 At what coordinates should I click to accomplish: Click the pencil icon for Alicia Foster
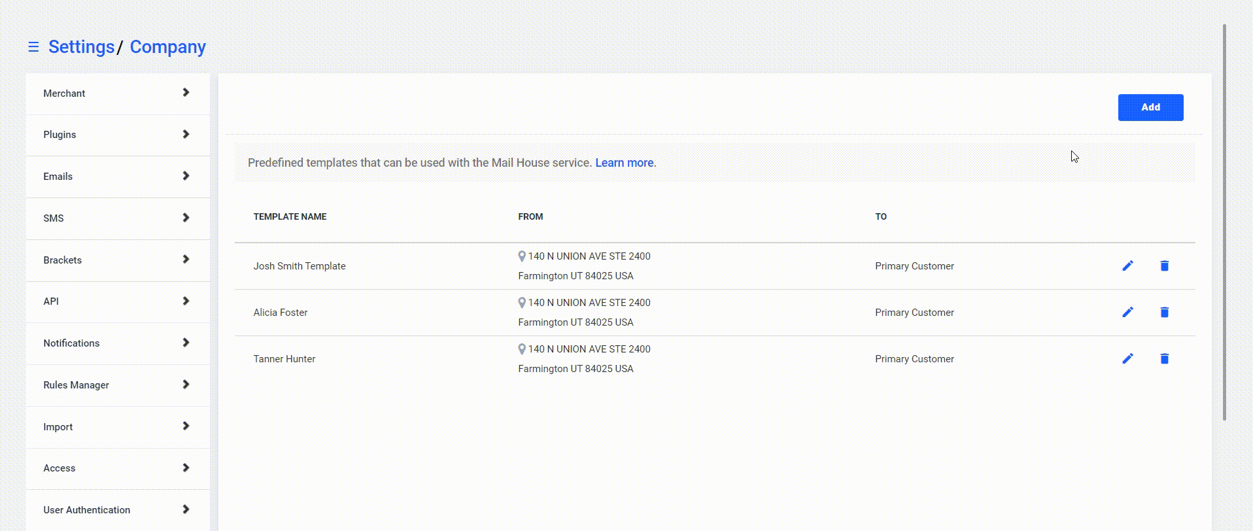(1127, 312)
